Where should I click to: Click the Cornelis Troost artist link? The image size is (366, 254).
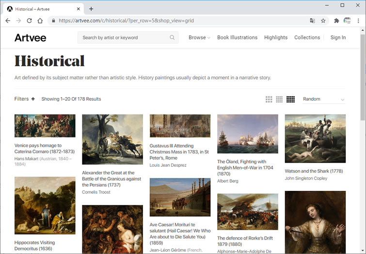click(96, 192)
